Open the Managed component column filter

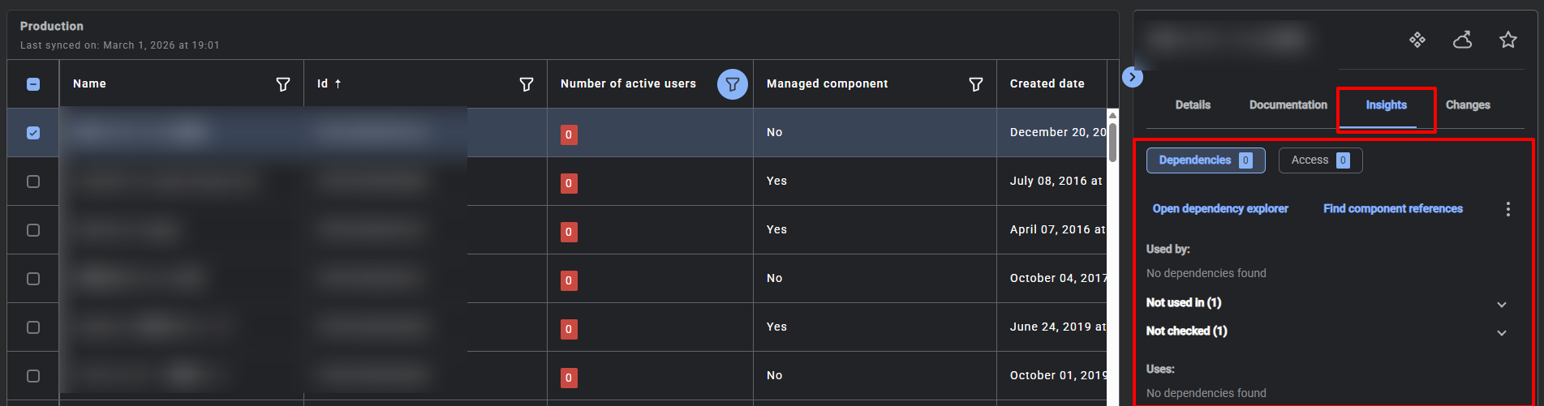976,84
